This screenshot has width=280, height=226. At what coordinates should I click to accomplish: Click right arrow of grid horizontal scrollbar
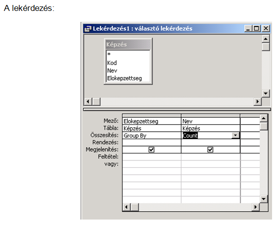click(x=256, y=207)
